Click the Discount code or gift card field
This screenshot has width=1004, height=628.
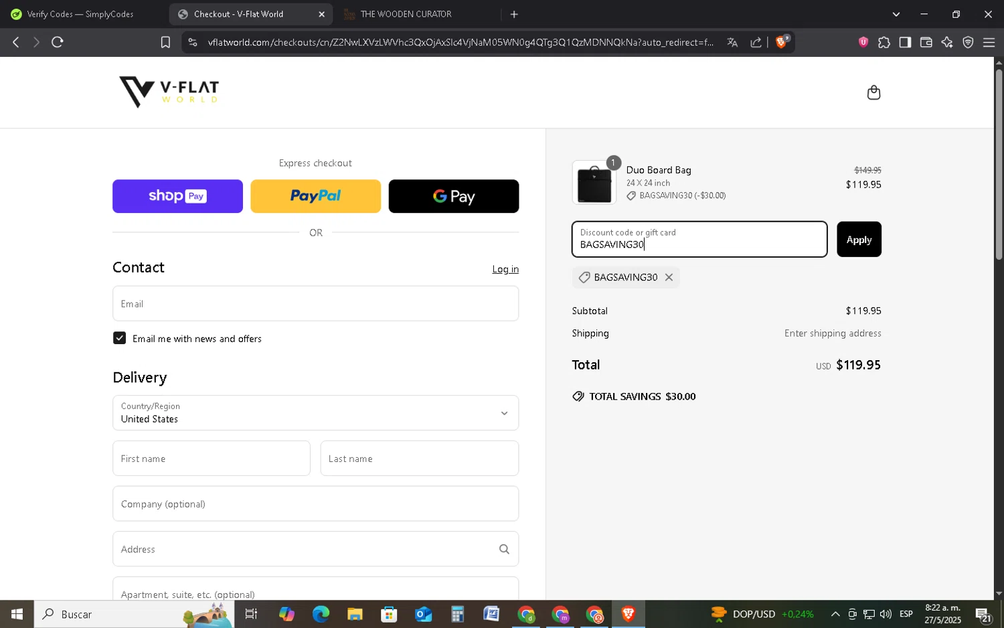pyautogui.click(x=699, y=239)
